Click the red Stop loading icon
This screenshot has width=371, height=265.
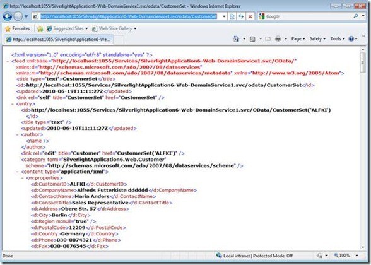(x=250, y=16)
